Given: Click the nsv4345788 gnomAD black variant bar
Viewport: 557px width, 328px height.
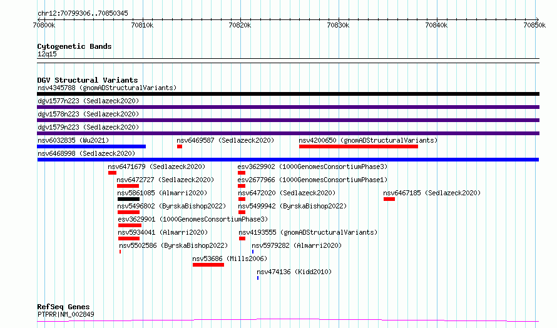Looking at the screenshot, I should pyautogui.click(x=288, y=94).
